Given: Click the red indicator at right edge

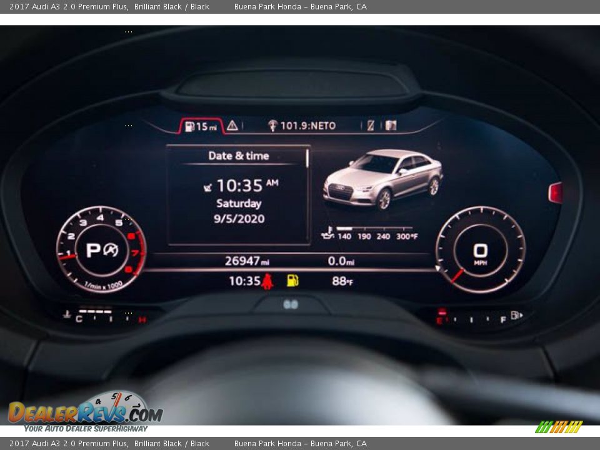Looking at the screenshot, I should tap(556, 193).
